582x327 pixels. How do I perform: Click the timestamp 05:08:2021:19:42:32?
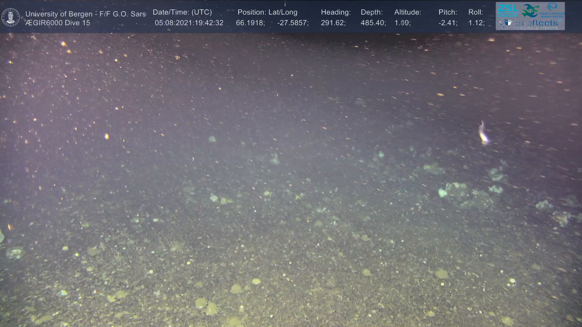point(189,23)
